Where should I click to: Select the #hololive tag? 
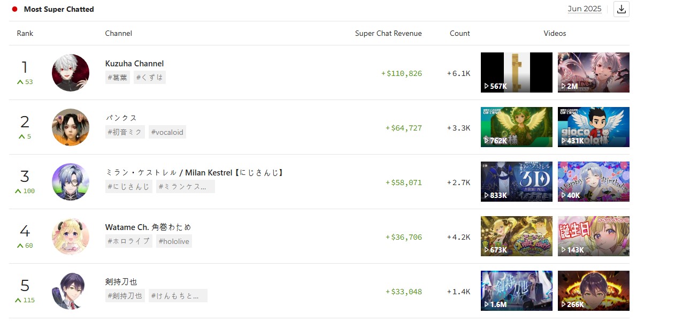[174, 241]
